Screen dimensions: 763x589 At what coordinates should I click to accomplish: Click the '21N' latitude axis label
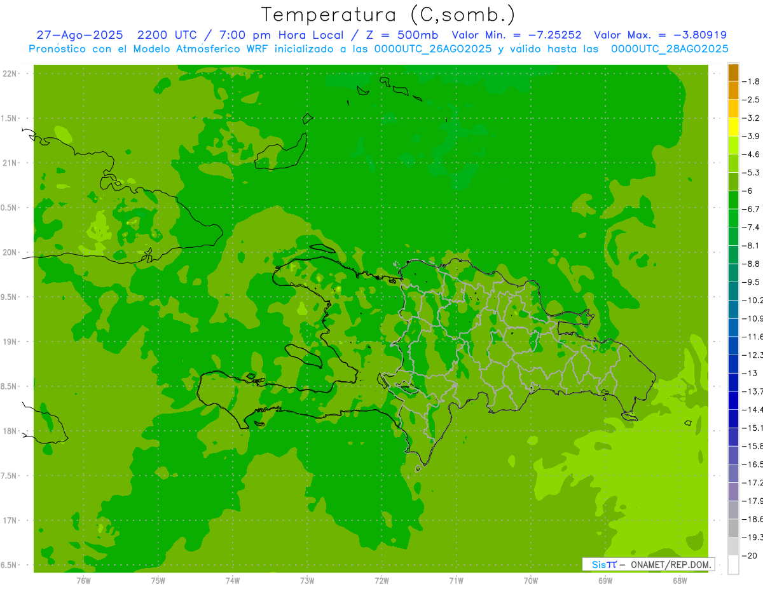(x=10, y=163)
